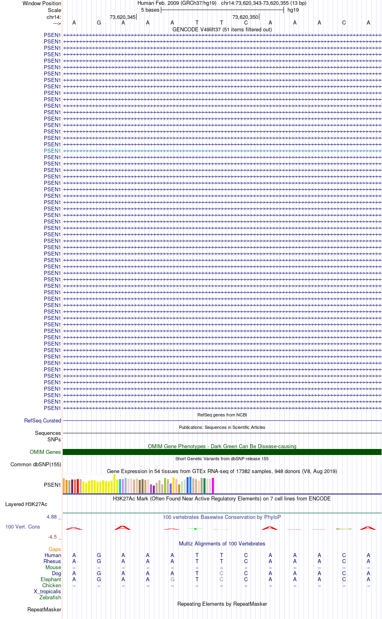Click the Mouse alignment row label
Image resolution: width=382 pixels, height=619 pixels.
click(53, 568)
